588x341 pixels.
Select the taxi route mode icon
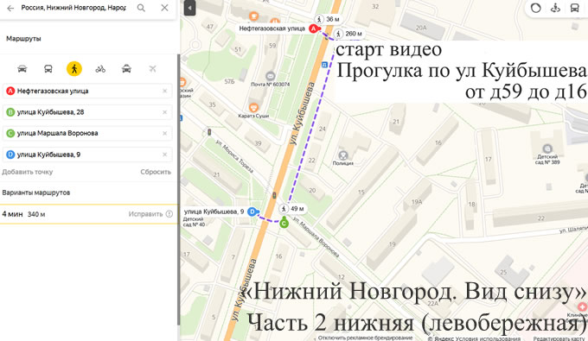126,69
